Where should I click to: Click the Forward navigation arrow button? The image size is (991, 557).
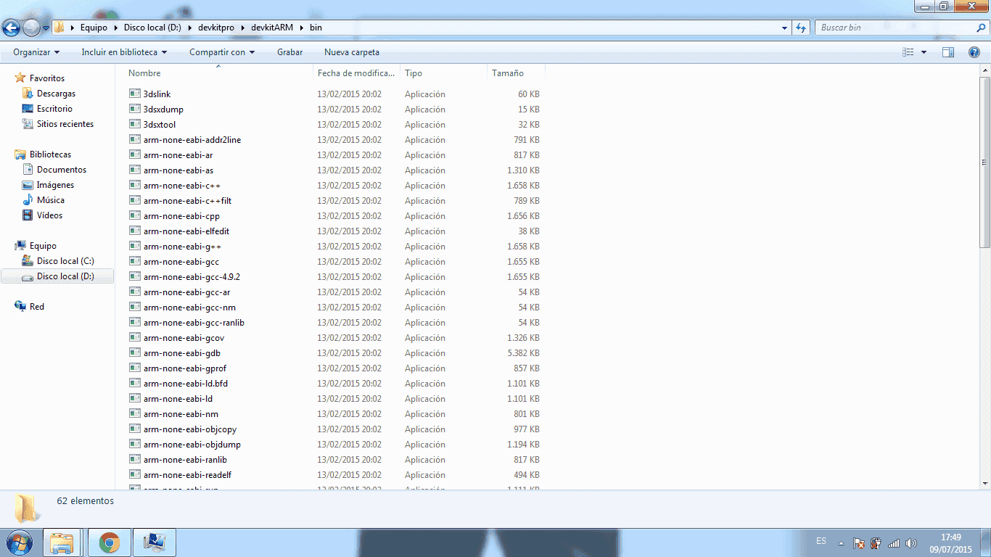(x=31, y=28)
